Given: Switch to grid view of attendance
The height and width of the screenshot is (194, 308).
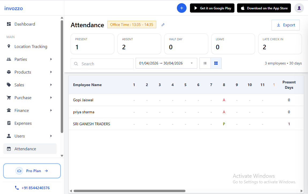Looking at the screenshot, I should click(x=216, y=63).
